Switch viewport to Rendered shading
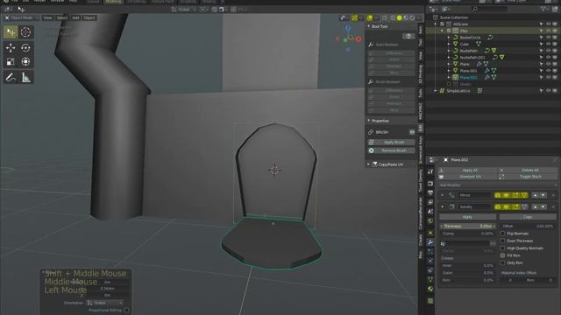 (412, 17)
